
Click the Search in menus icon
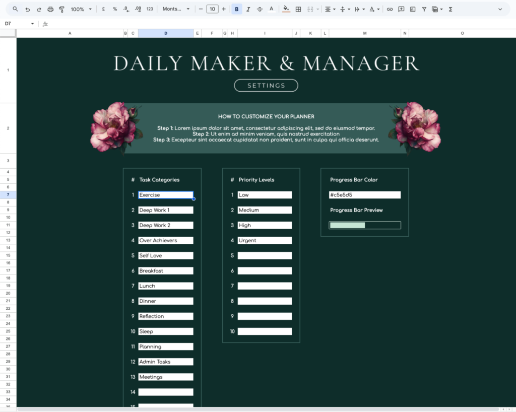coord(15,9)
